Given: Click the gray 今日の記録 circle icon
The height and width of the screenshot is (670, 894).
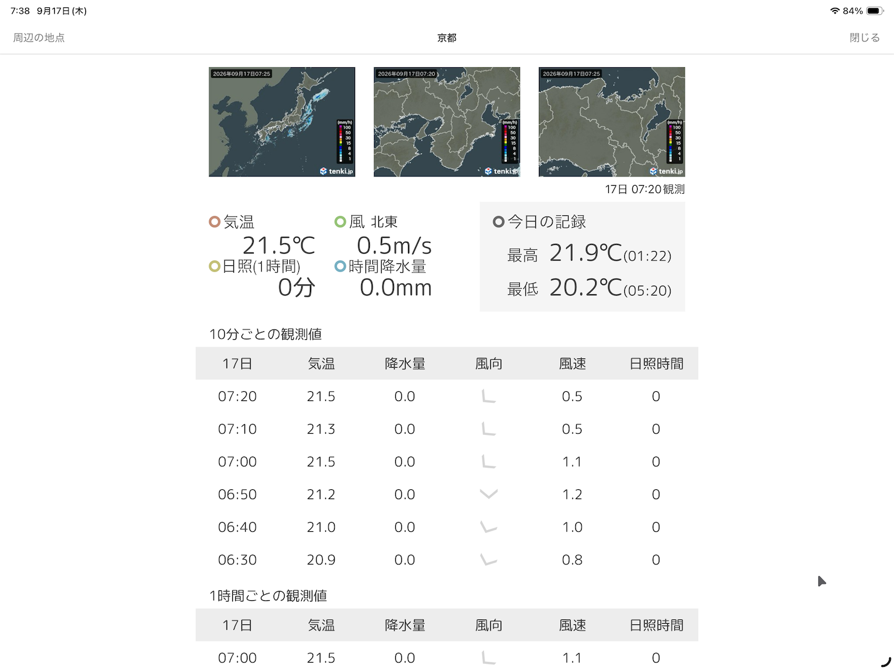Looking at the screenshot, I should pyautogui.click(x=499, y=221).
